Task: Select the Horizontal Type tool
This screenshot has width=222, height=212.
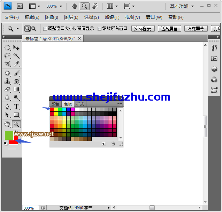Action: tap(16, 107)
